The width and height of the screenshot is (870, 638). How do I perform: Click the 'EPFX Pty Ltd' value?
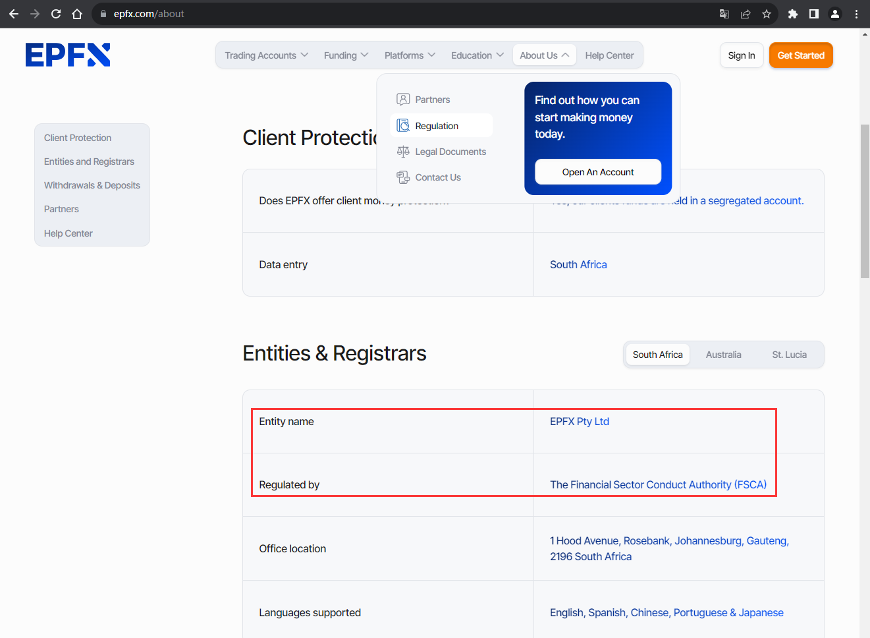(x=580, y=422)
